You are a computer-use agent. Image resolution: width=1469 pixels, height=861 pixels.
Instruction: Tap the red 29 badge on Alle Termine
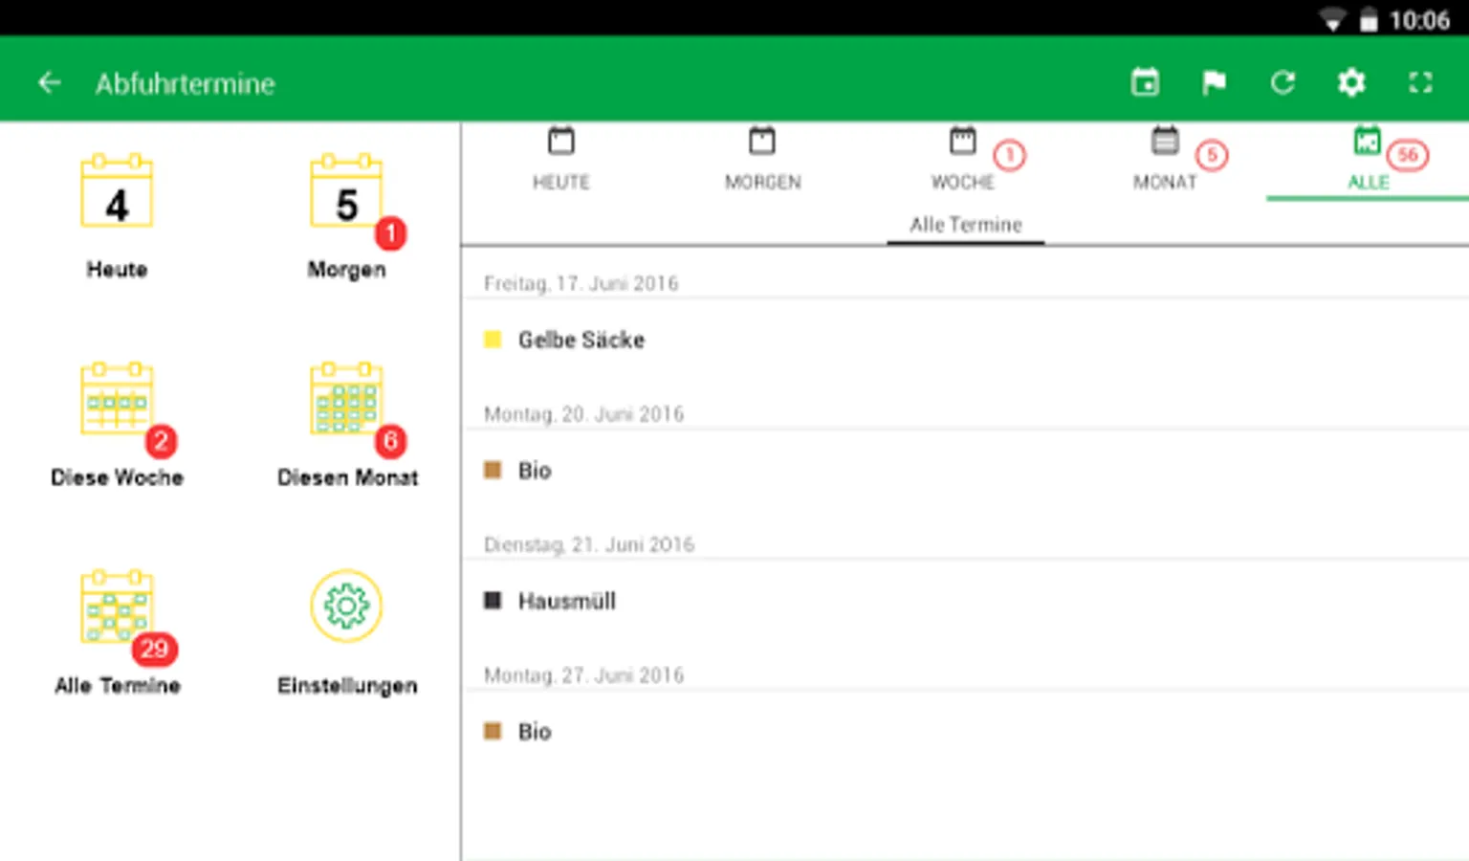click(154, 650)
